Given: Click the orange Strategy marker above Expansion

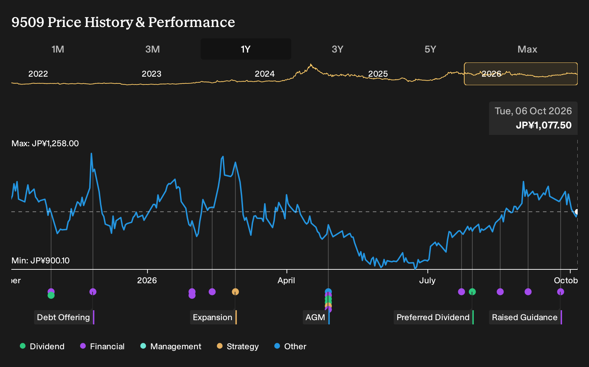Looking at the screenshot, I should (x=235, y=292).
